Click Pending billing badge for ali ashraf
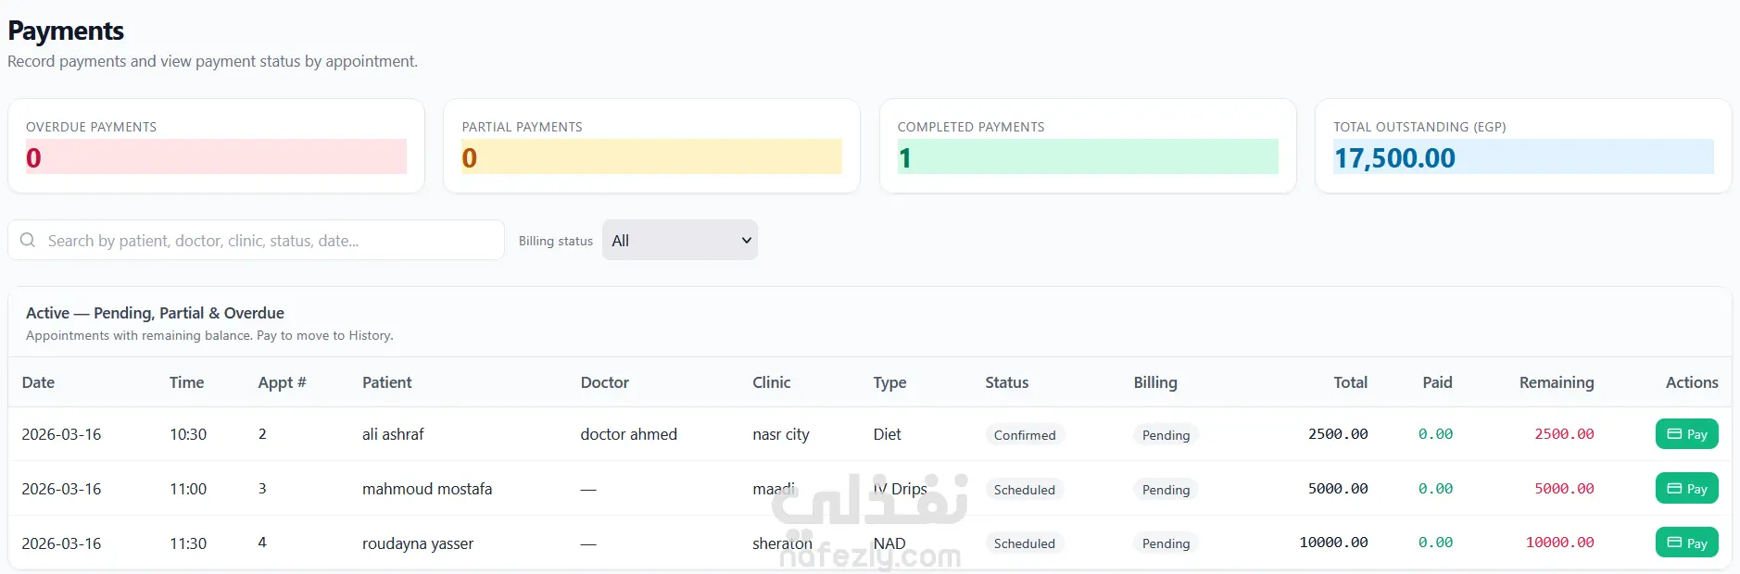 (x=1166, y=435)
